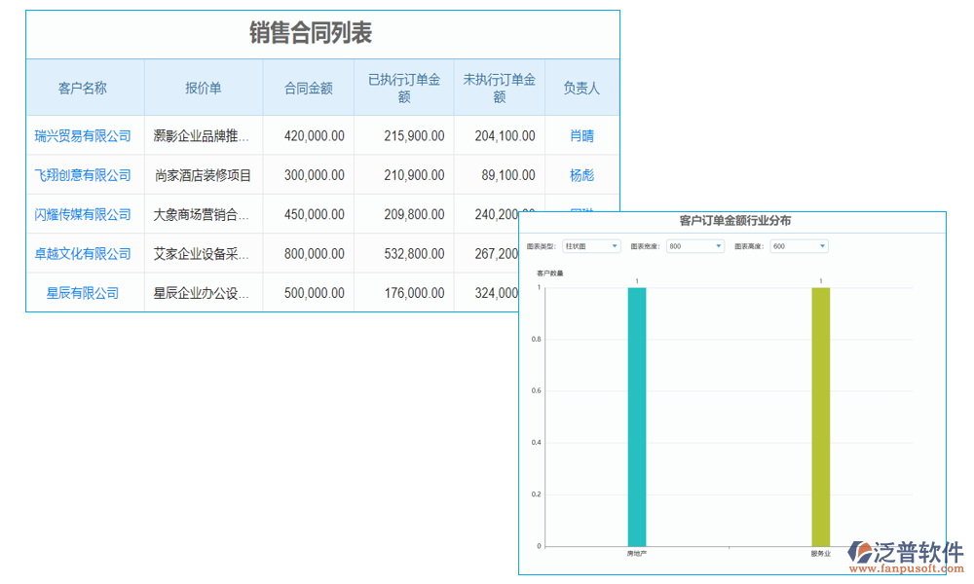Open customer 瑞兴贸易有限公司 details

click(84, 136)
